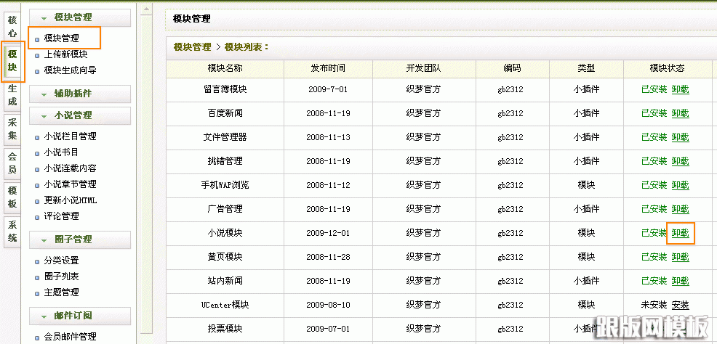Uninstall the 百度新闻 module

pos(680,113)
